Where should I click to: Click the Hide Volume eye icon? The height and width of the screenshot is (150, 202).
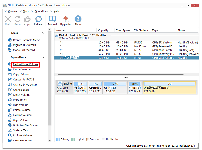[x=10, y=105]
